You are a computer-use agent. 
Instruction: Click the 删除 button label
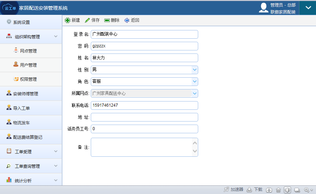[115, 20]
